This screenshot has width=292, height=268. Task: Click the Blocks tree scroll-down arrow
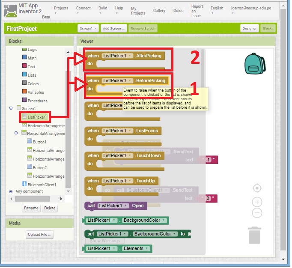coord(68,191)
